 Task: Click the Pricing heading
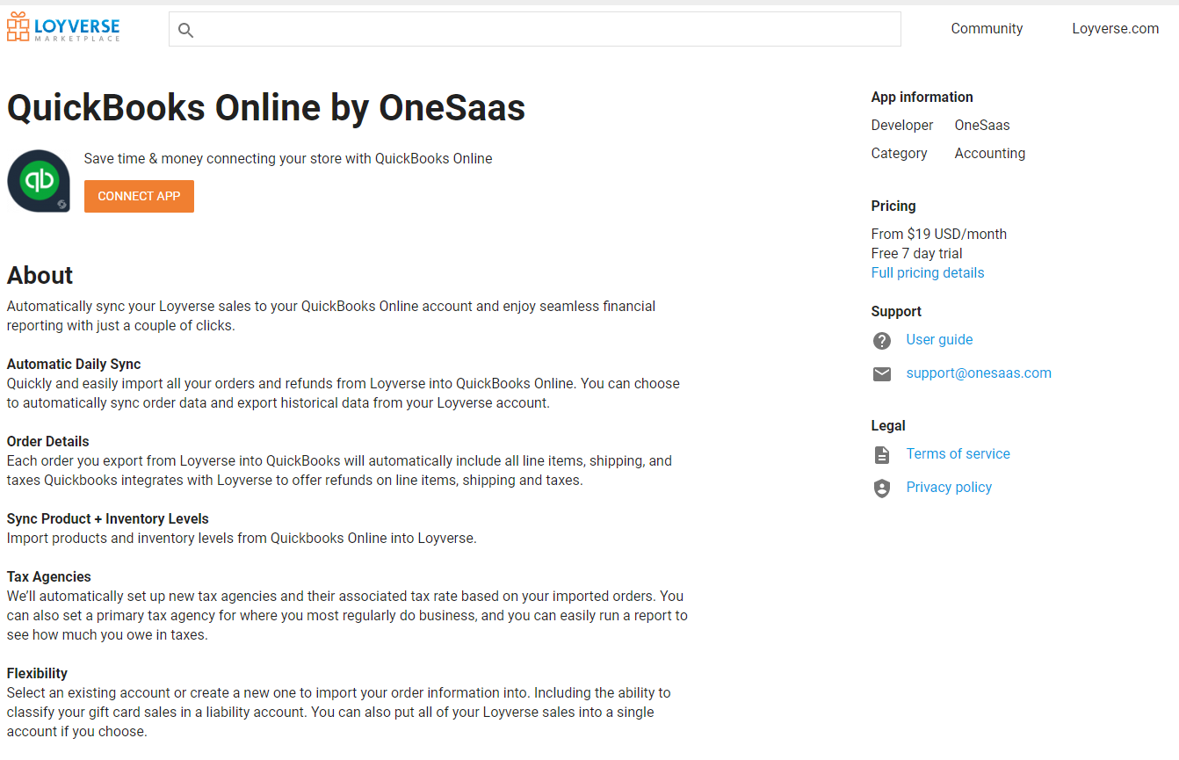pos(893,206)
